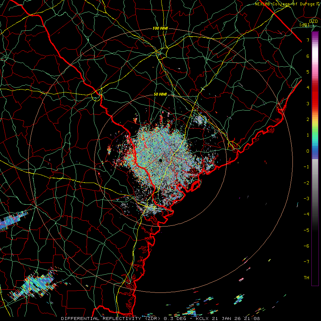Click the "5" value on the dB scale
The height and width of the screenshot is (321, 321).
(308, 72)
